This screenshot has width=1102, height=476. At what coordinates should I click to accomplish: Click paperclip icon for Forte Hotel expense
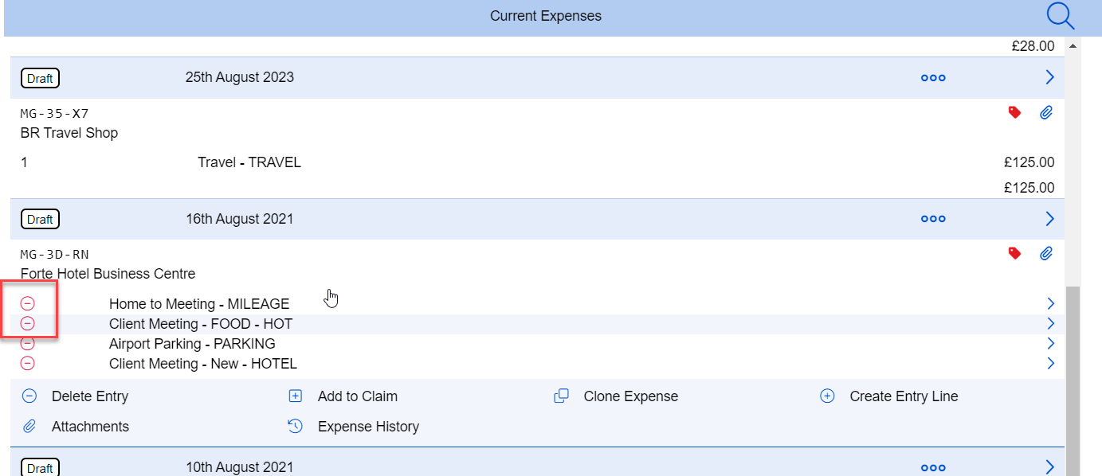[1046, 253]
